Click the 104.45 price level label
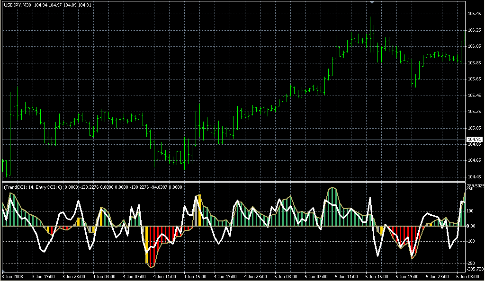485x281 pixels. coord(474,177)
